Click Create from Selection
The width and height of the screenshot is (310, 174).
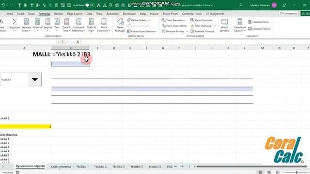tap(141, 31)
